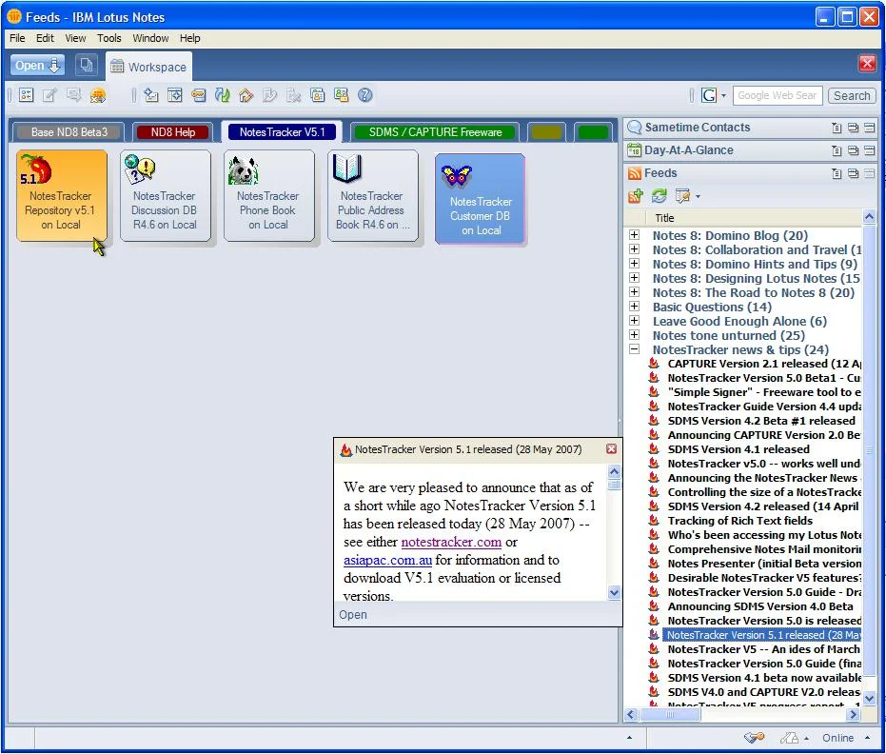
Task: Click the Google Web Search input field
Action: (778, 95)
